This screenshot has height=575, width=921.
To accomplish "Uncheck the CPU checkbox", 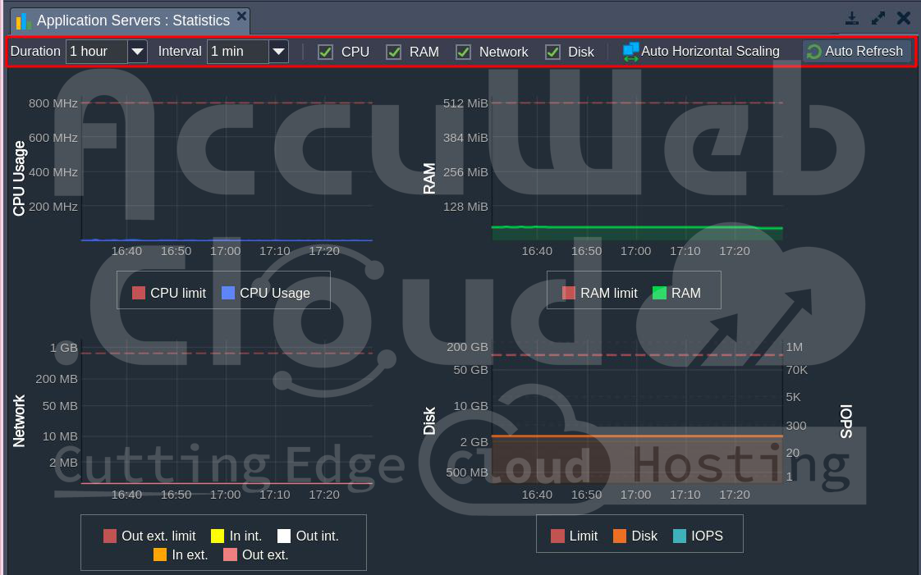I will [326, 52].
